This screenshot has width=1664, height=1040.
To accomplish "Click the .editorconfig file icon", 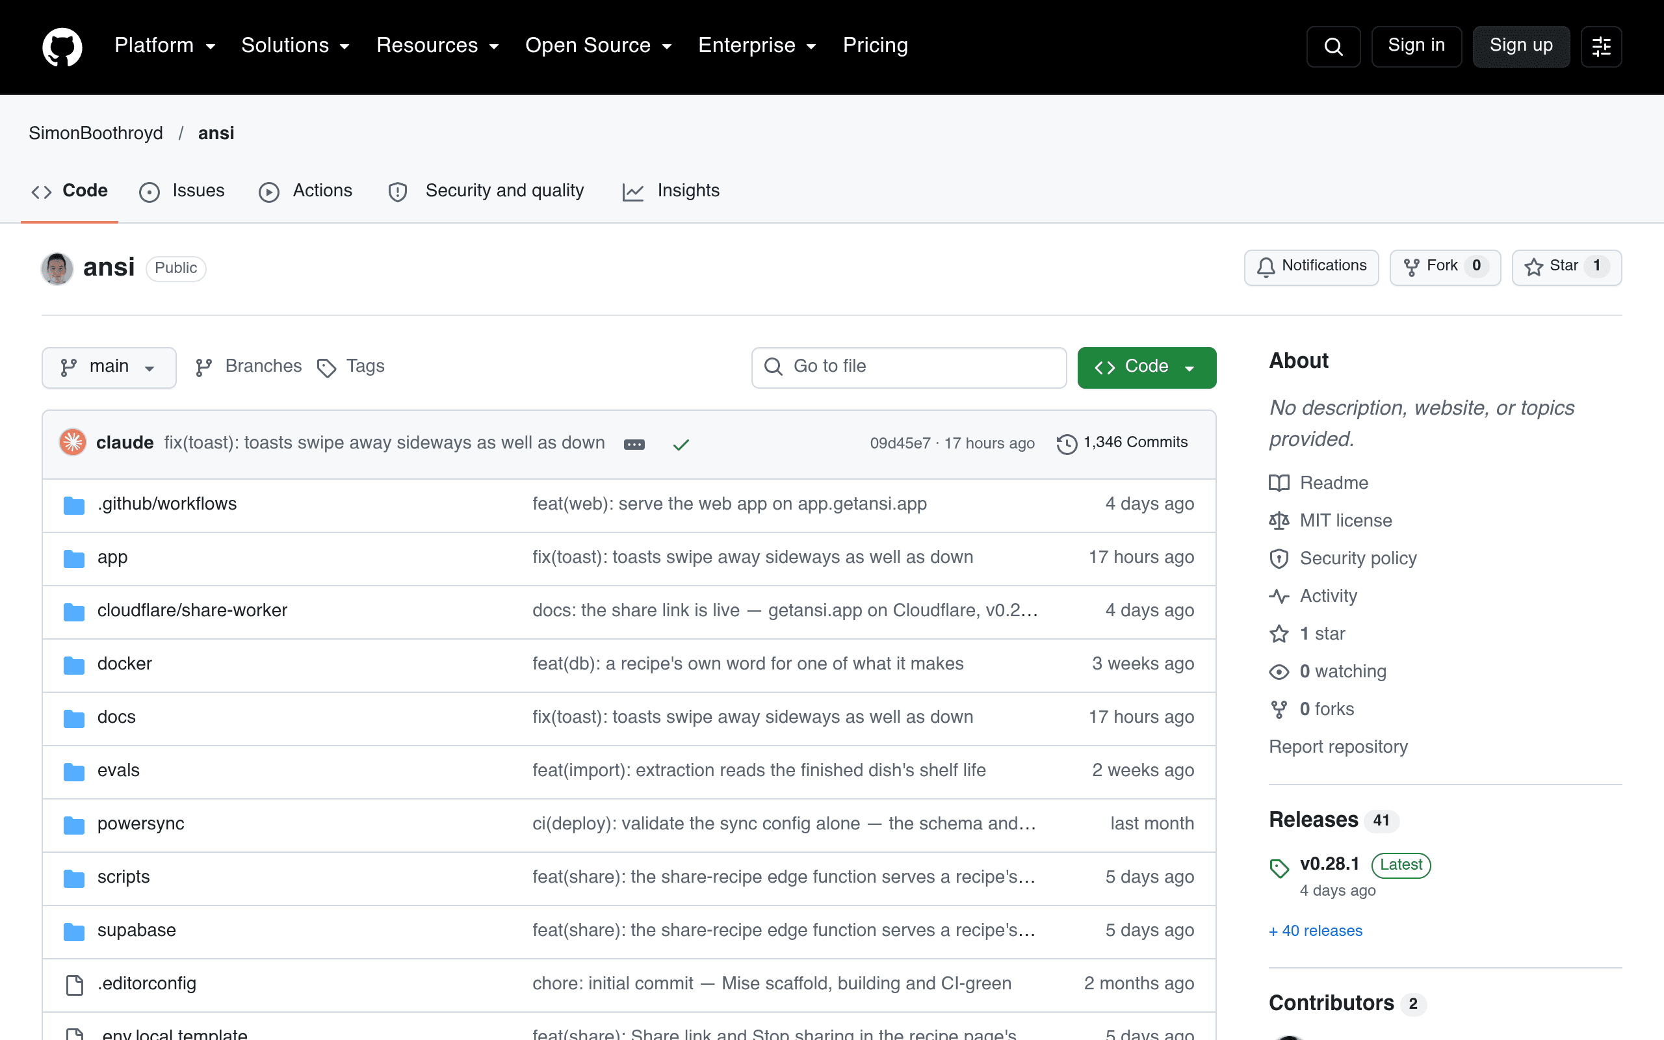I will coord(74,985).
